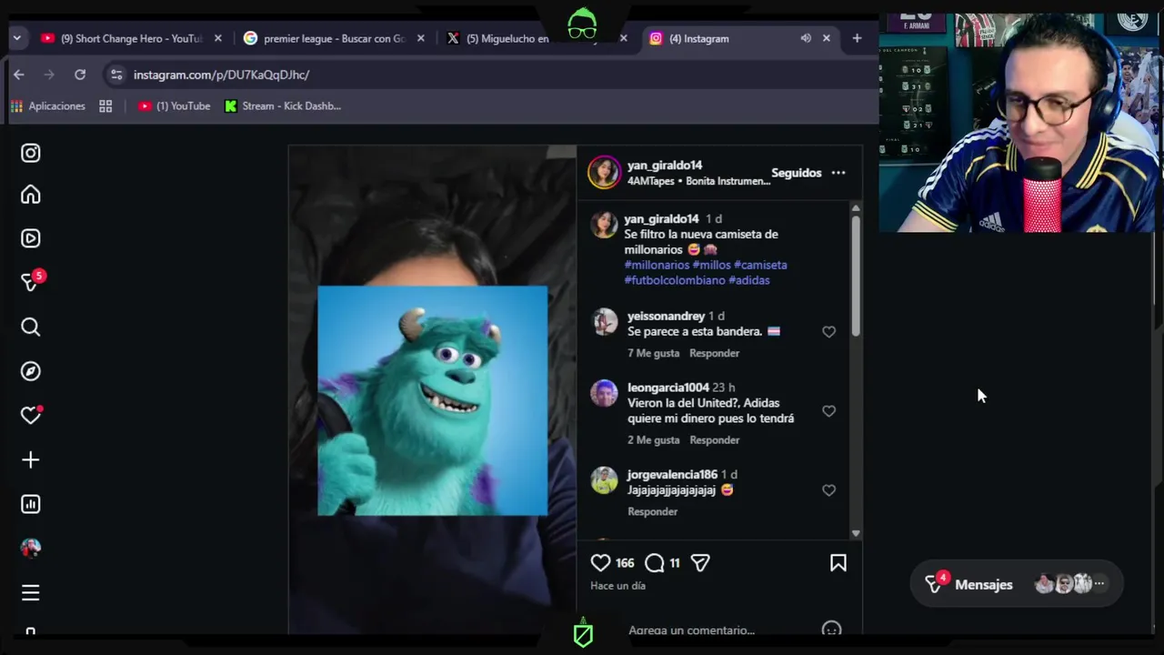Open the emoji picker in the comment box
The width and height of the screenshot is (1164, 655).
click(831, 629)
